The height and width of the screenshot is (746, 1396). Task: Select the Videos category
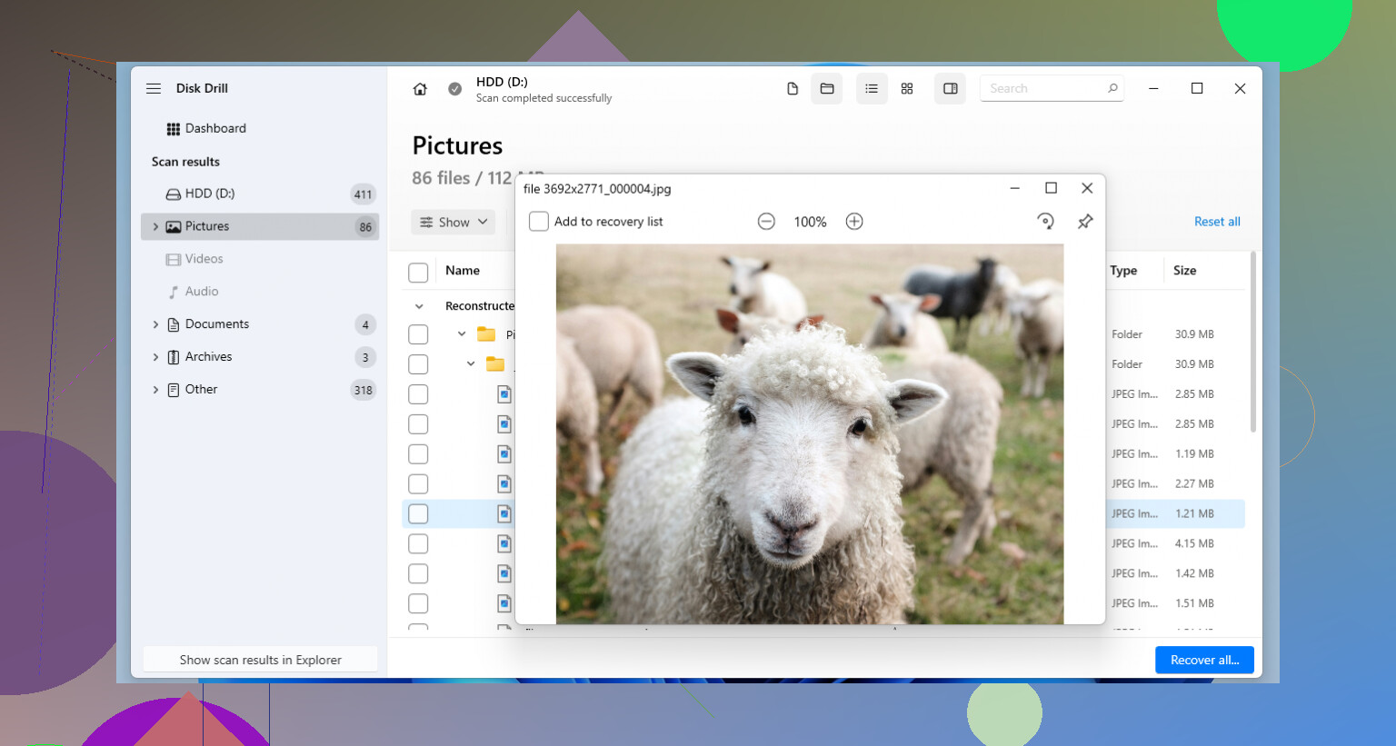[x=260, y=259]
